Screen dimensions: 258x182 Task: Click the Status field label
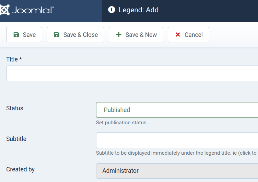click(15, 108)
